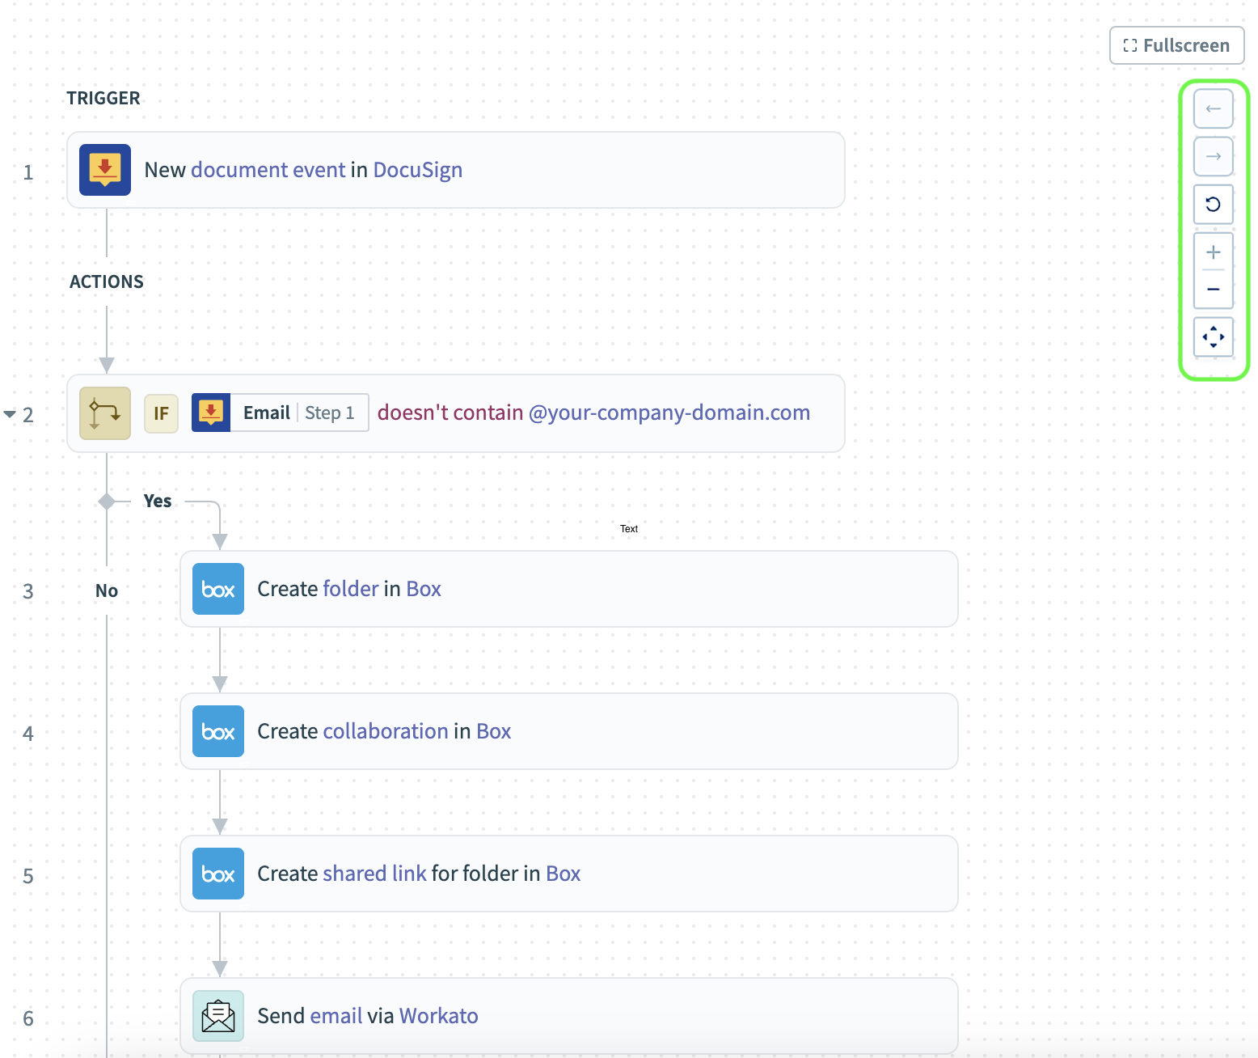
Task: Click step number 4 in the margin
Action: coord(28,734)
